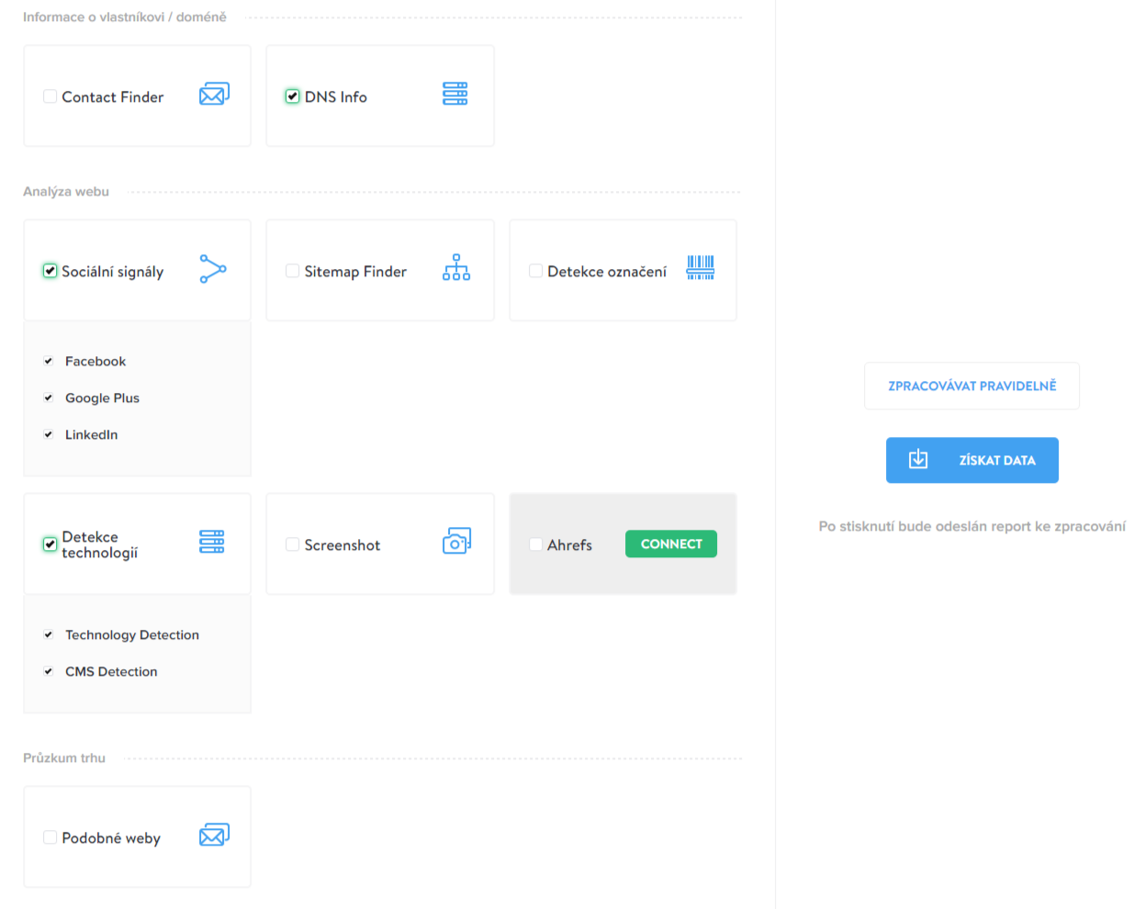
Task: Click the Detekce technologií server icon
Action: (212, 542)
